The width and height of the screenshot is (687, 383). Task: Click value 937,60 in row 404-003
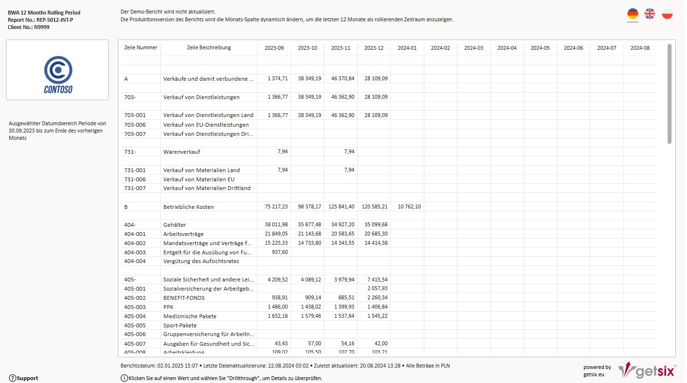coord(280,252)
